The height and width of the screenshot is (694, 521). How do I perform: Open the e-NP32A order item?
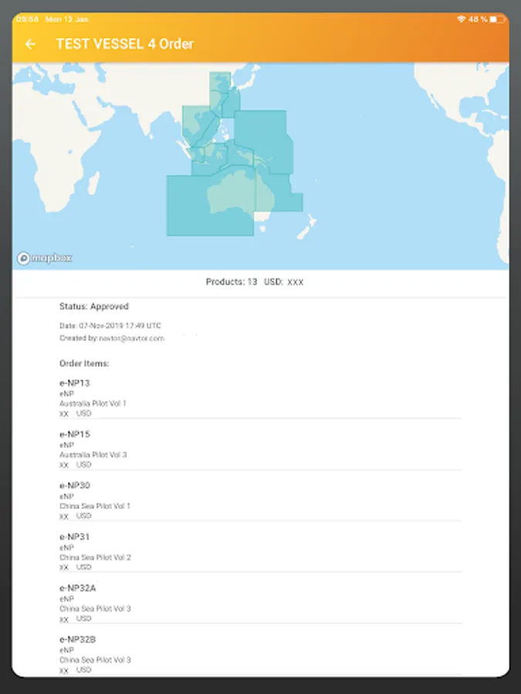(261, 603)
